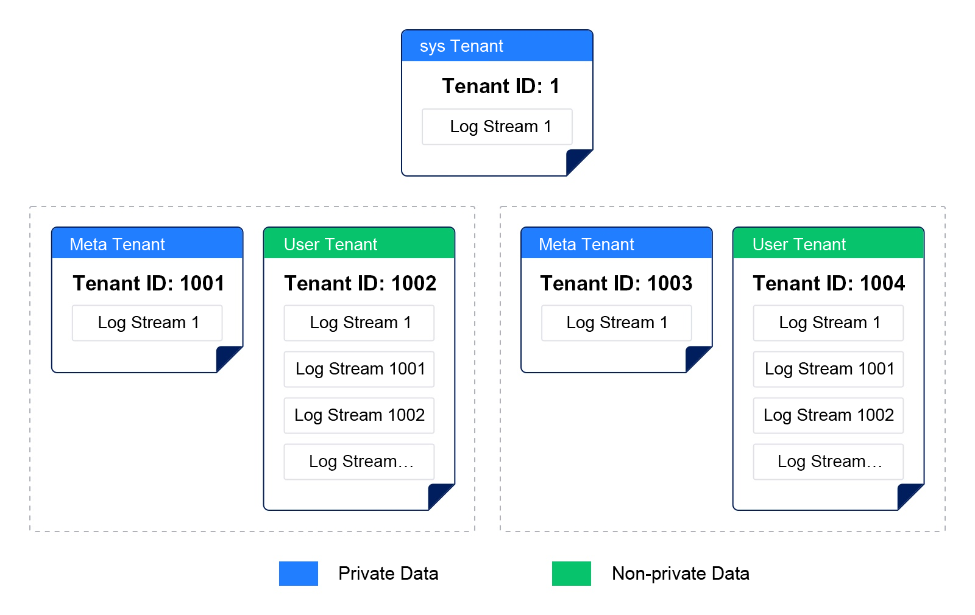Select Log Stream 1001 in Tenant ID 1002
Screen dimensions: 975x615
click(360, 369)
